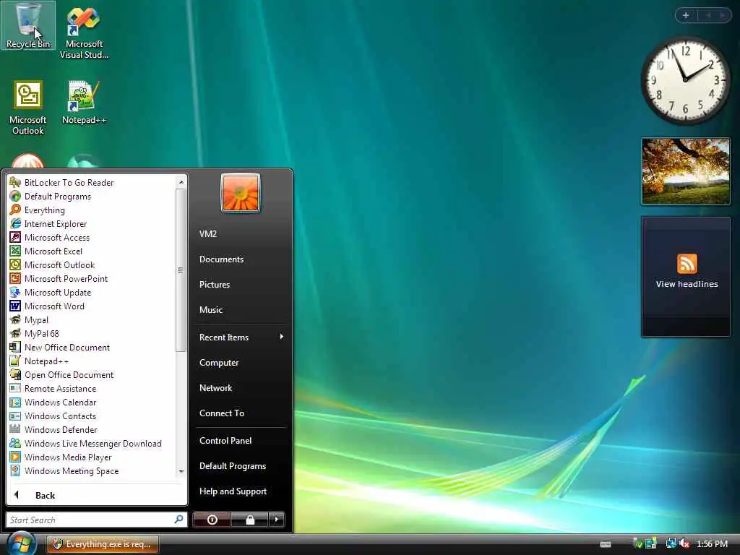Screen dimensions: 740x555
Task: Add gadgets with the sidebar plus button
Action: (x=686, y=15)
